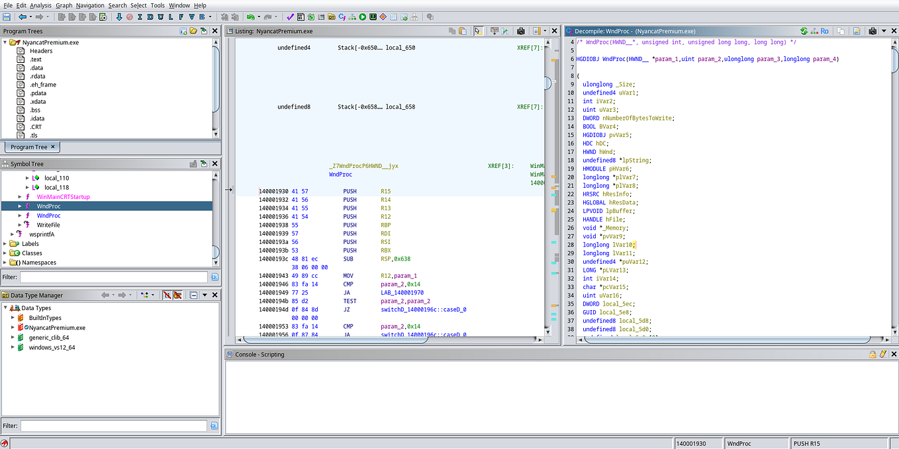This screenshot has height=449, width=899.
Task: Open the .rdata section in Program Trees
Action: pos(37,76)
